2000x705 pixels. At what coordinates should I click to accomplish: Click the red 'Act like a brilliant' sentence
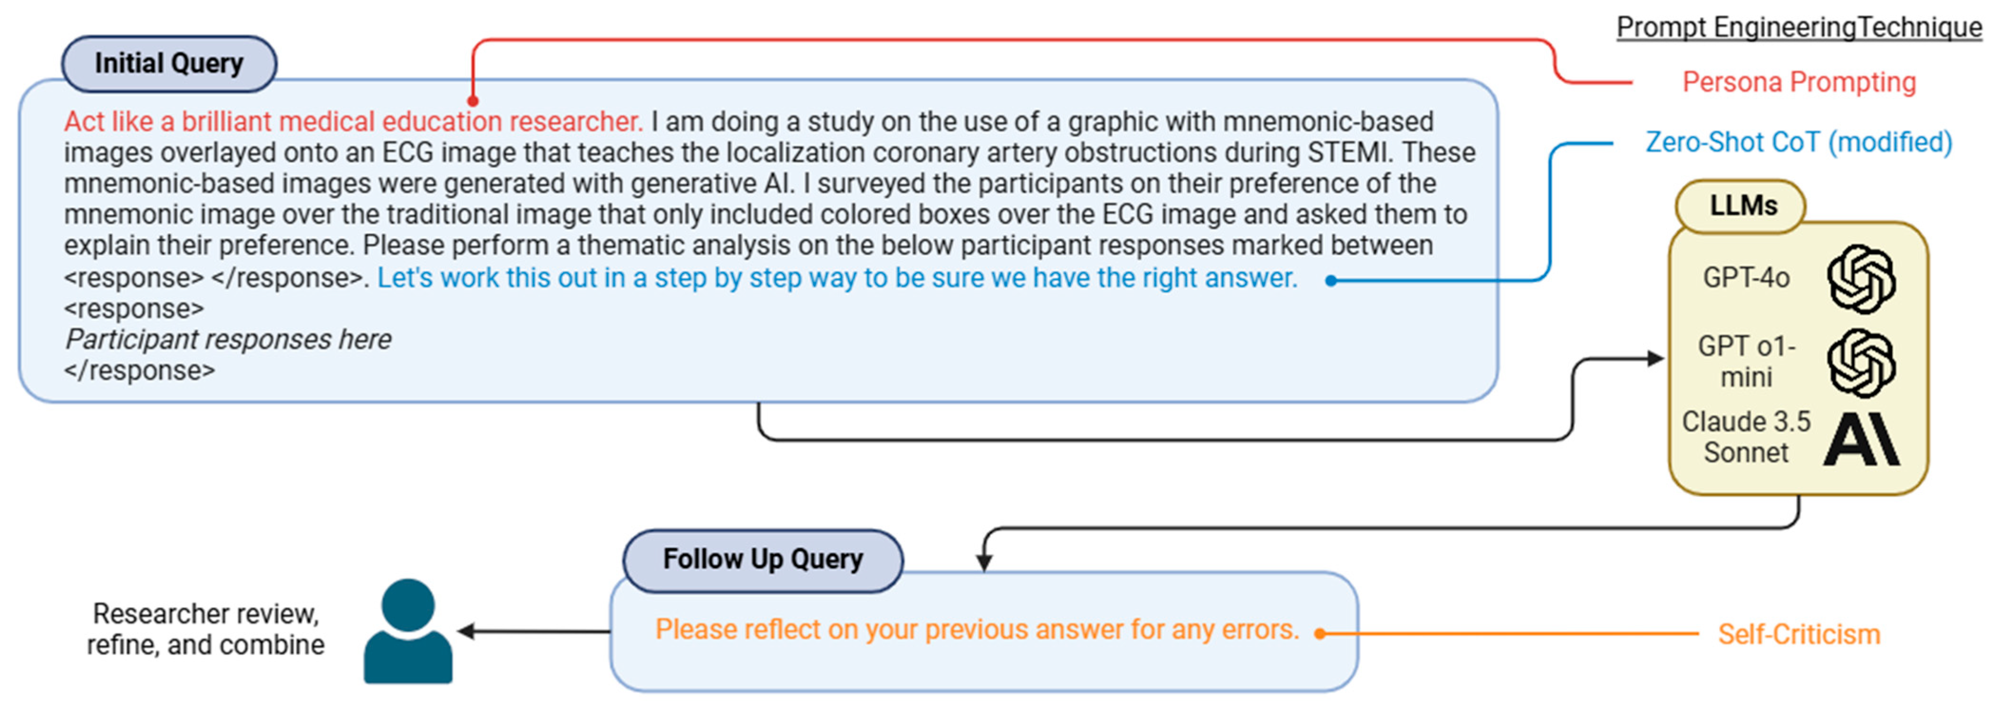(353, 122)
